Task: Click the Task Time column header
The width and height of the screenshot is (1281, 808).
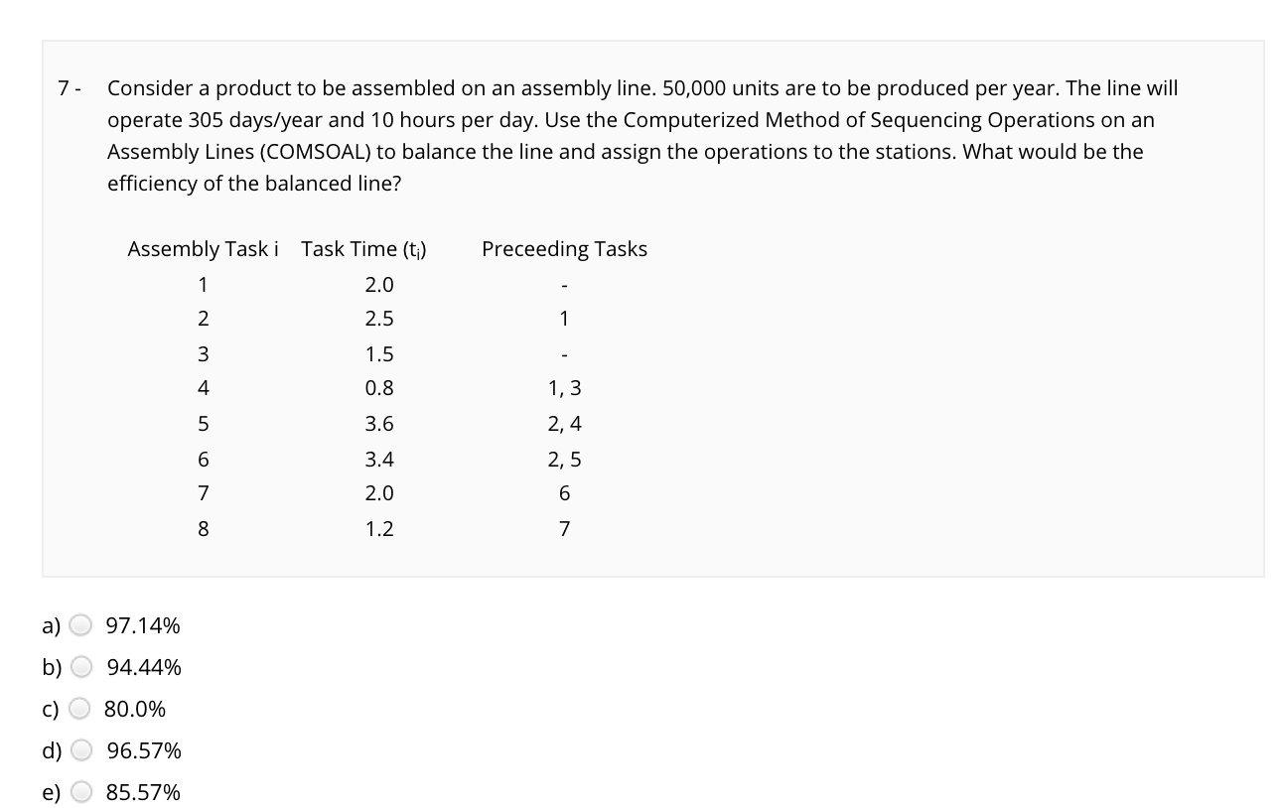Action: [363, 249]
